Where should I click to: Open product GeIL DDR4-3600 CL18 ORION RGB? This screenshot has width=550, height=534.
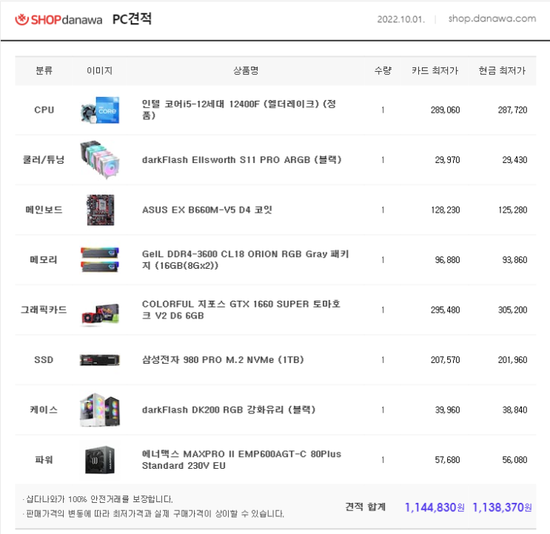point(245,259)
